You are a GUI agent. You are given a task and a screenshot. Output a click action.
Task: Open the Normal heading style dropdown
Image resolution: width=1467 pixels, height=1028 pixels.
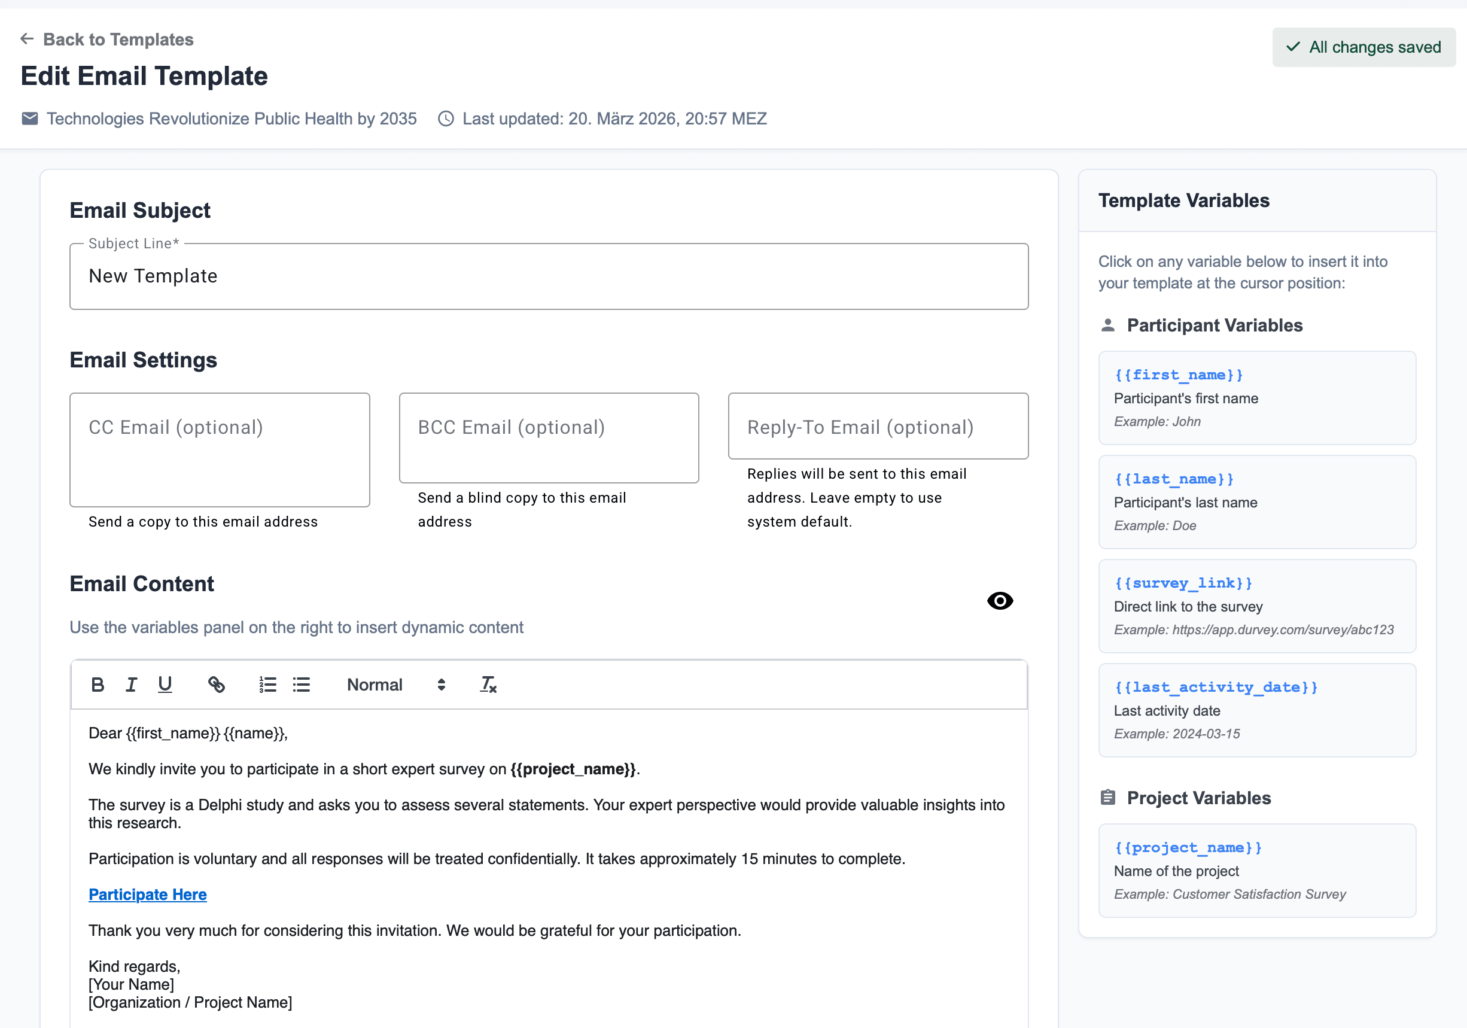[396, 685]
